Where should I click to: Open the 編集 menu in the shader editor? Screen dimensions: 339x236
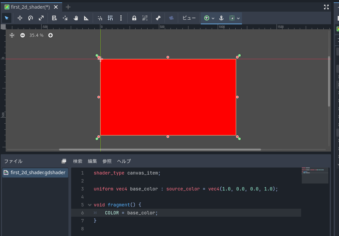coord(92,161)
